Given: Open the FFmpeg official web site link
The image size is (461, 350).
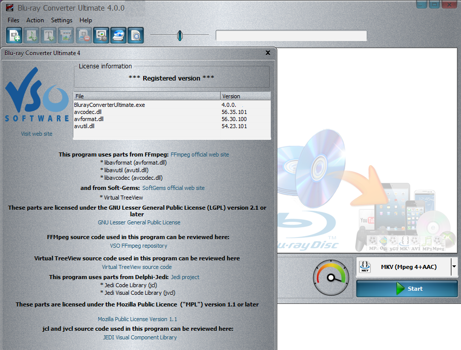Looking at the screenshot, I should pyautogui.click(x=199, y=154).
